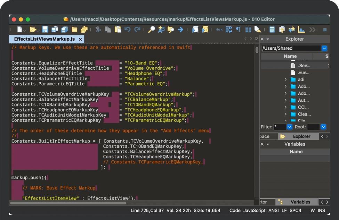Image resolution: width=339 pixels, height=220 pixels.
Task: Click the Save file toolbar icon
Action: [45, 29]
